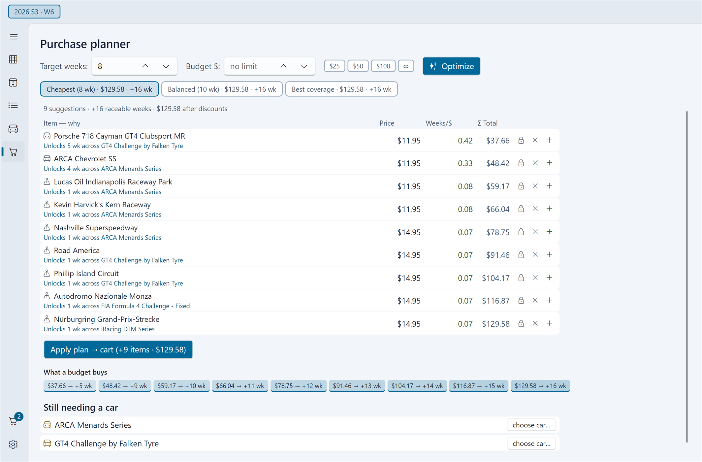702x462 pixels.
Task: Increase Budget with up chevron
Action: [x=283, y=66]
